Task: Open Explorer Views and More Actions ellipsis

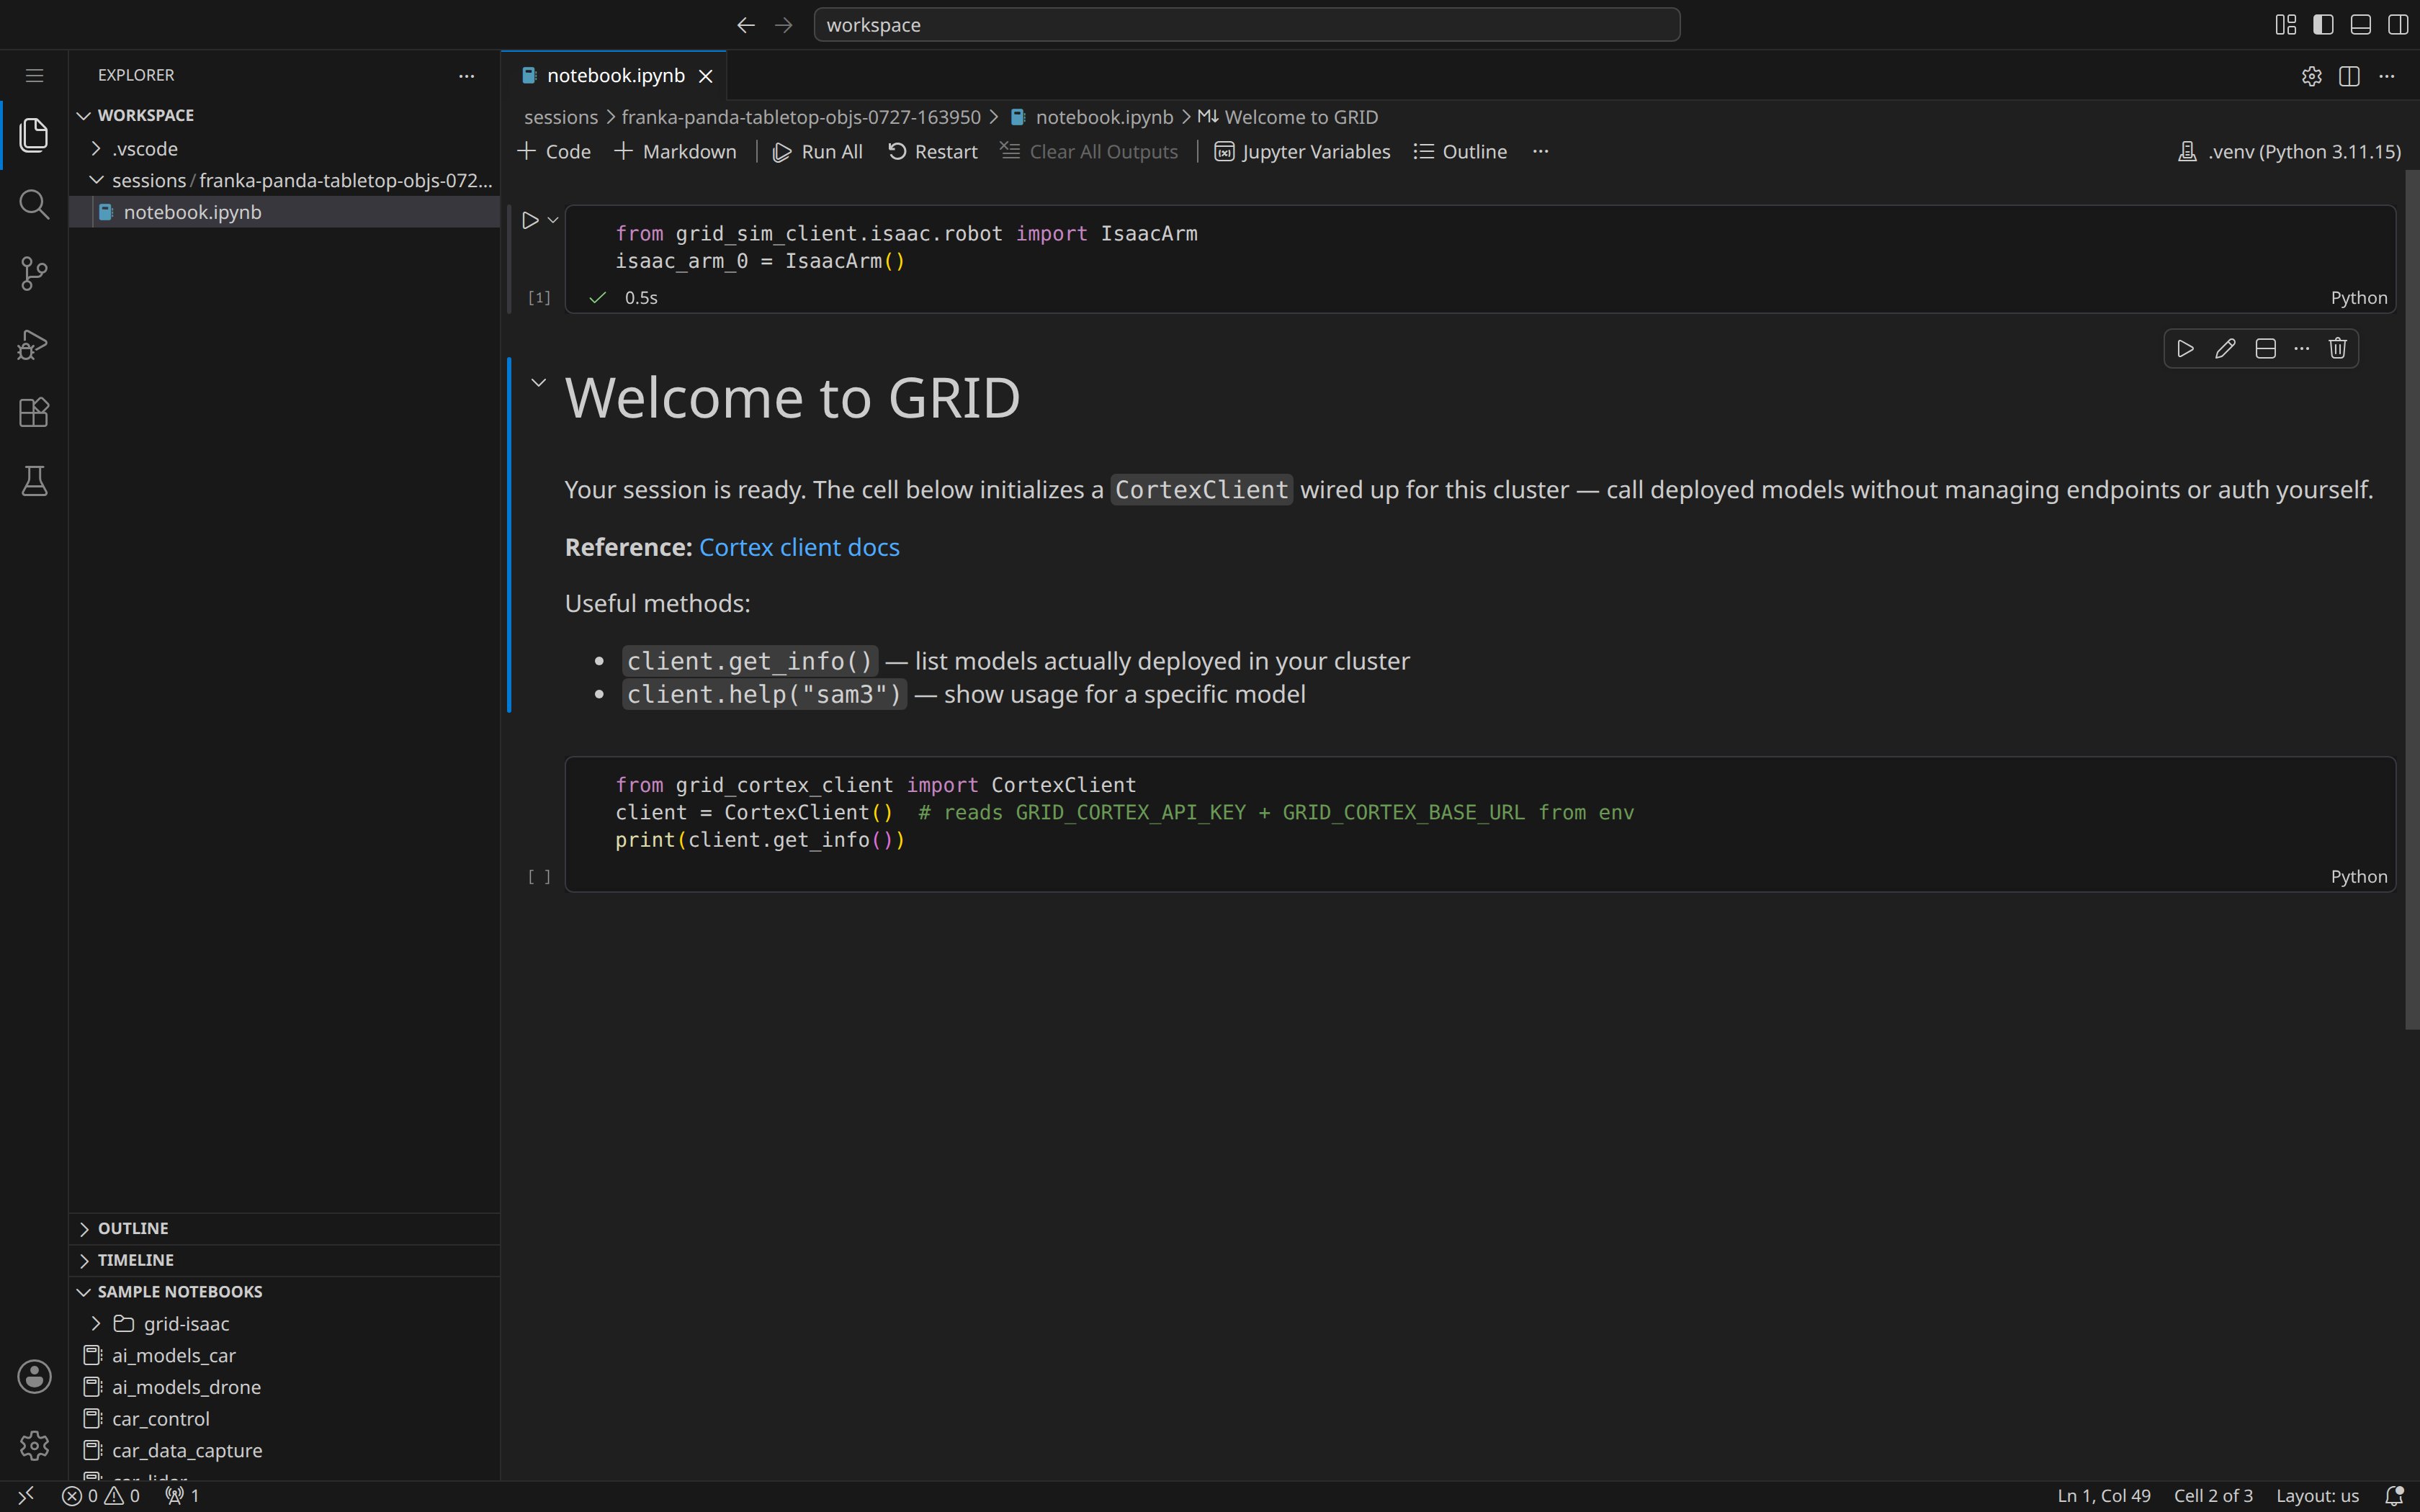Action: (x=466, y=76)
